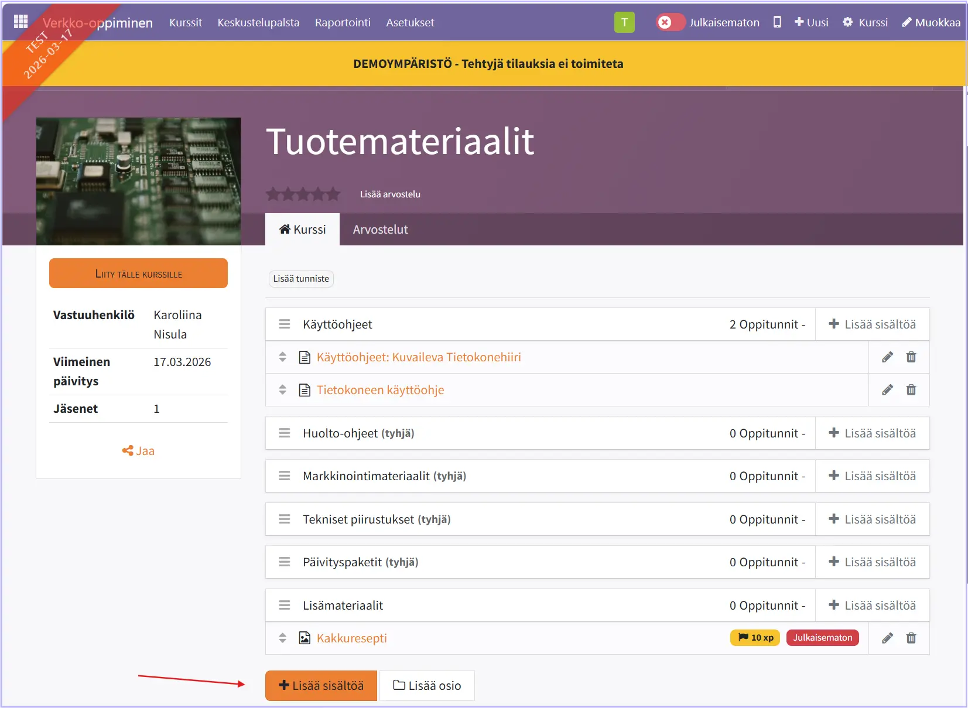Click sort arrows of Kakkuresepti lesson
Screen dimensions: 968x708
(282, 638)
